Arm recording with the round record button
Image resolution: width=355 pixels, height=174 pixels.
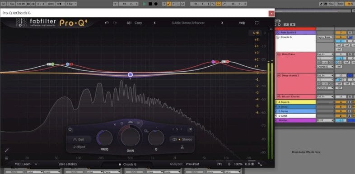[156, 4]
